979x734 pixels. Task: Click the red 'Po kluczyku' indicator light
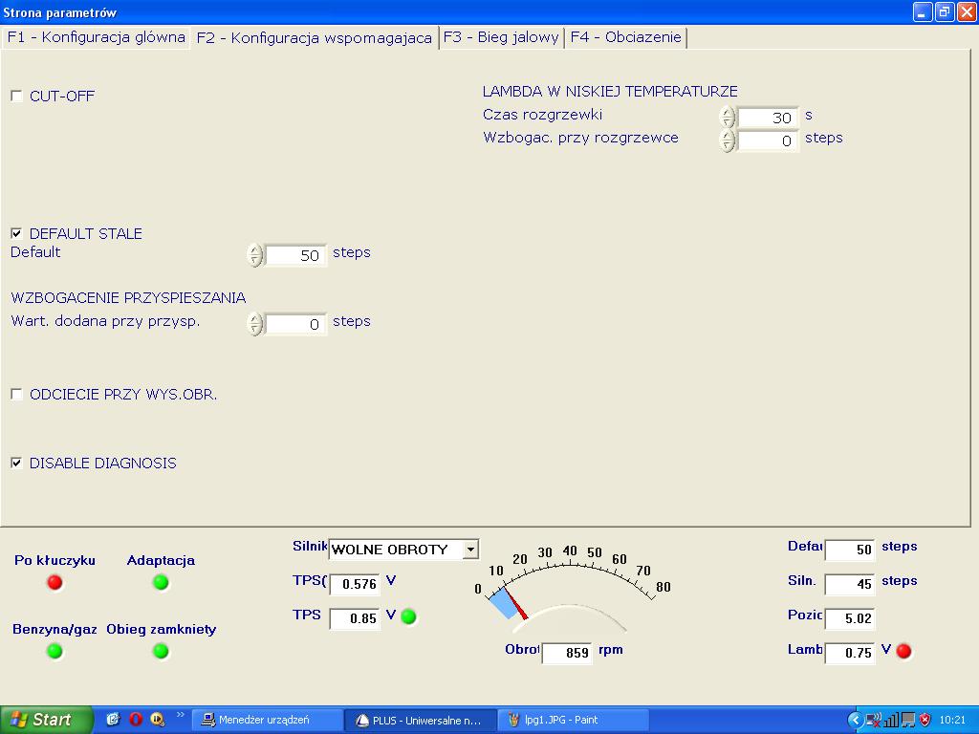pos(54,582)
